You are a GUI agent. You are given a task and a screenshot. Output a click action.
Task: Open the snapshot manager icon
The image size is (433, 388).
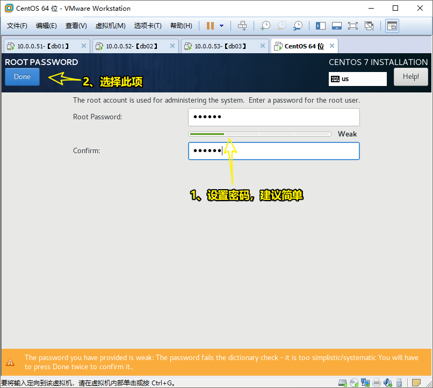pyautogui.click(x=298, y=26)
